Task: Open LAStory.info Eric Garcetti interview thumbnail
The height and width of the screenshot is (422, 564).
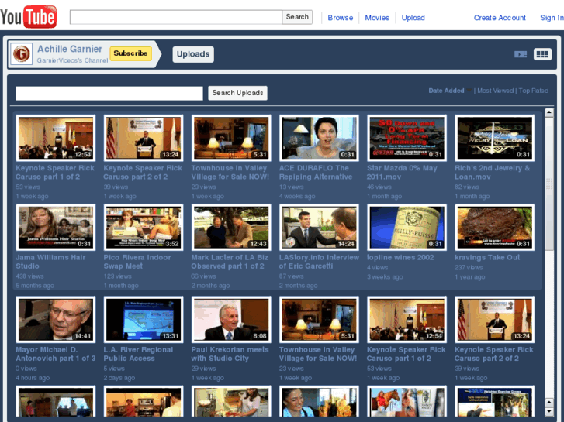Action: click(x=319, y=228)
